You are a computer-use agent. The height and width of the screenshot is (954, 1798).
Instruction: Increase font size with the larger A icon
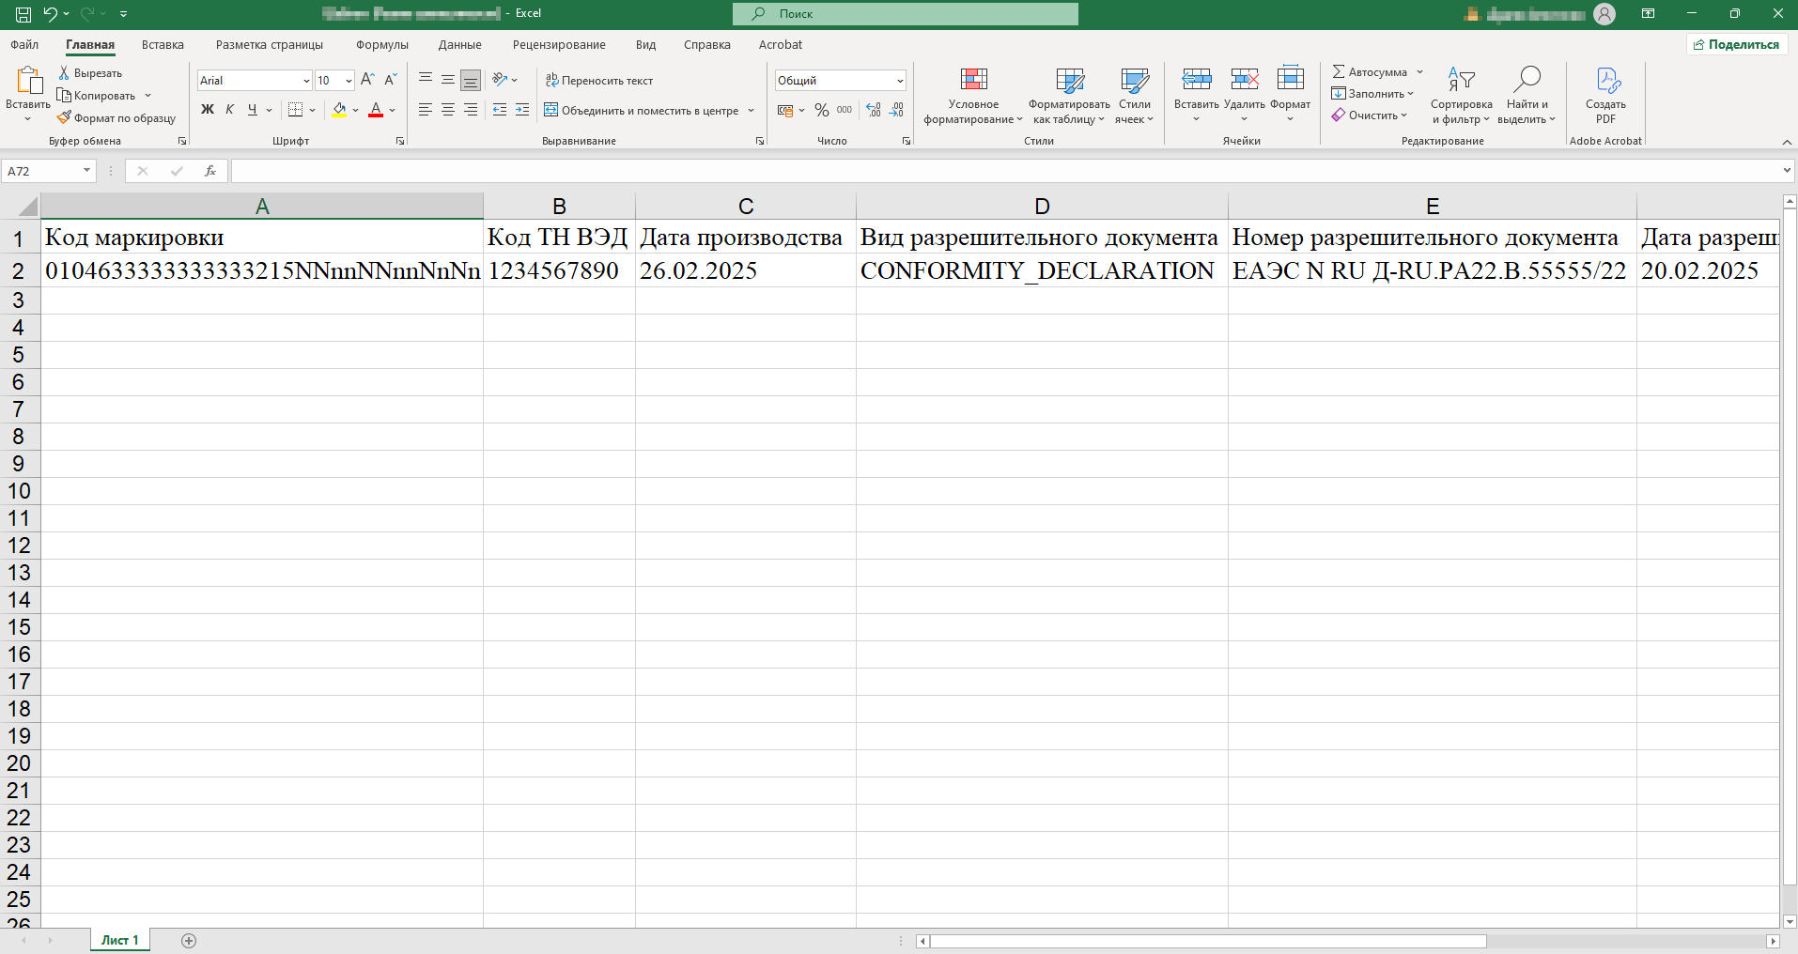pos(367,80)
